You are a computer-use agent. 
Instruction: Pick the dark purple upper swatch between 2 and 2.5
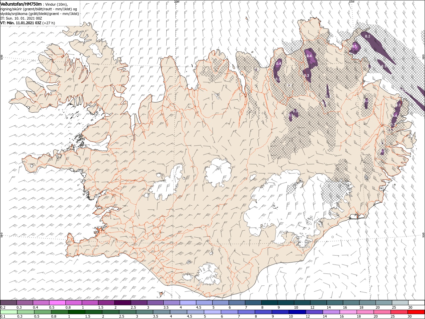pos(123,302)
